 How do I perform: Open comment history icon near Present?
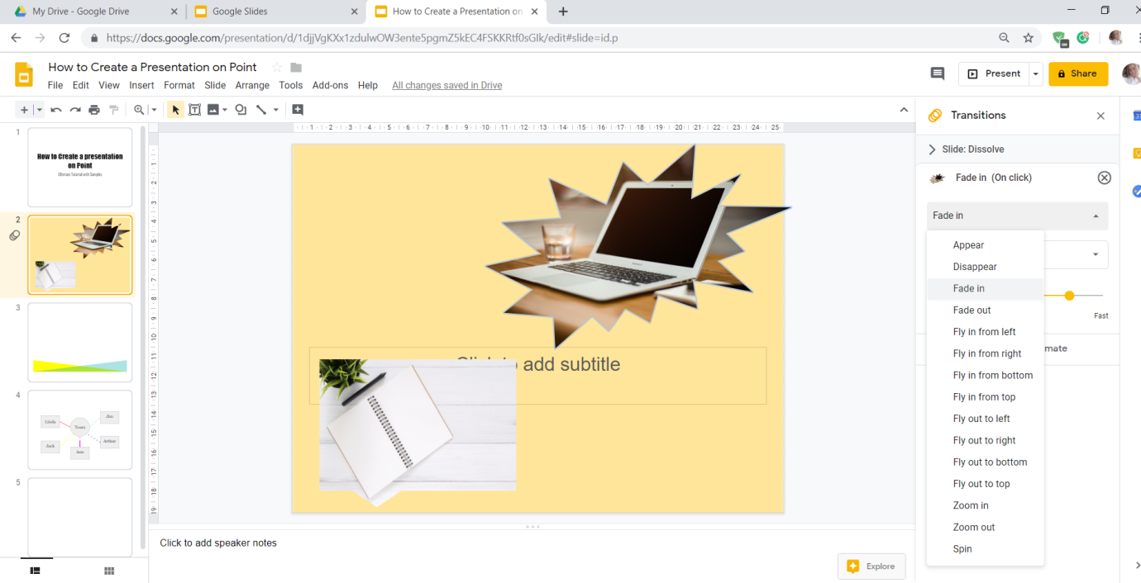point(938,73)
